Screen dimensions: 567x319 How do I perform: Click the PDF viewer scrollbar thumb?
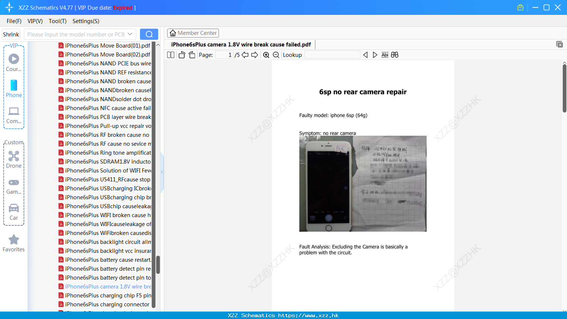click(564, 88)
